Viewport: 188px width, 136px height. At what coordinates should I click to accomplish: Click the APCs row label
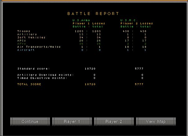22,41
